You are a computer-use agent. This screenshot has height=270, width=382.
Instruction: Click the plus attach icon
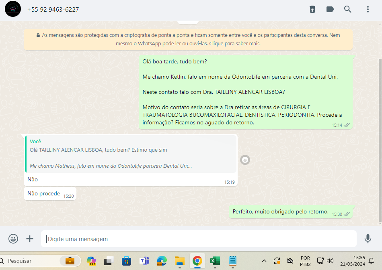point(30,239)
